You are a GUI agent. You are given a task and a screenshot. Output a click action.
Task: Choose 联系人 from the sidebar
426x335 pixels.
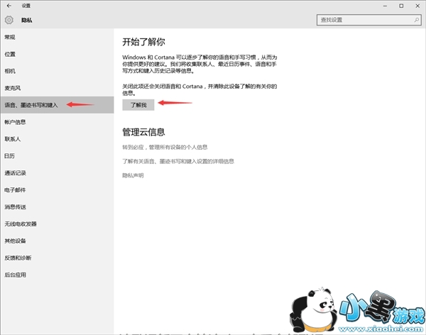12,139
